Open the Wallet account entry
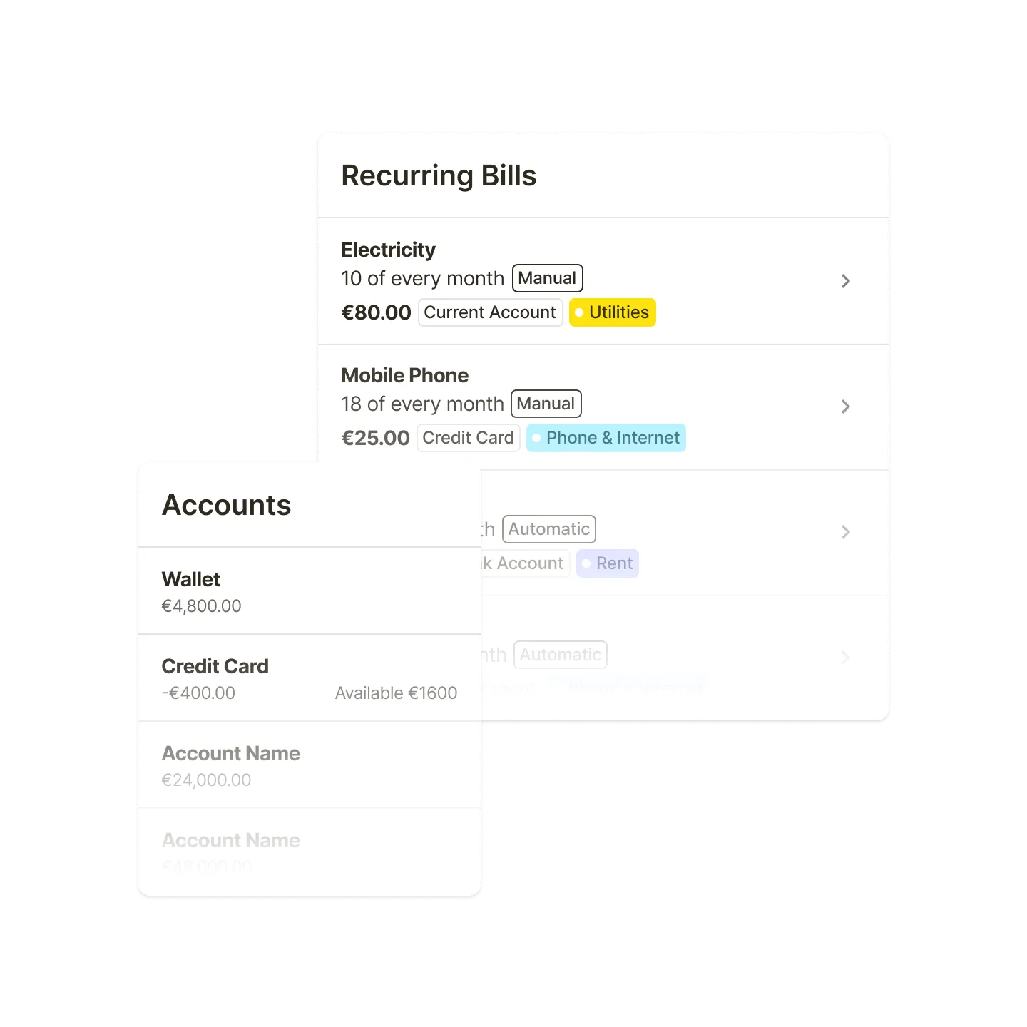Screen dimensions: 1027x1027 pyautogui.click(x=191, y=579)
